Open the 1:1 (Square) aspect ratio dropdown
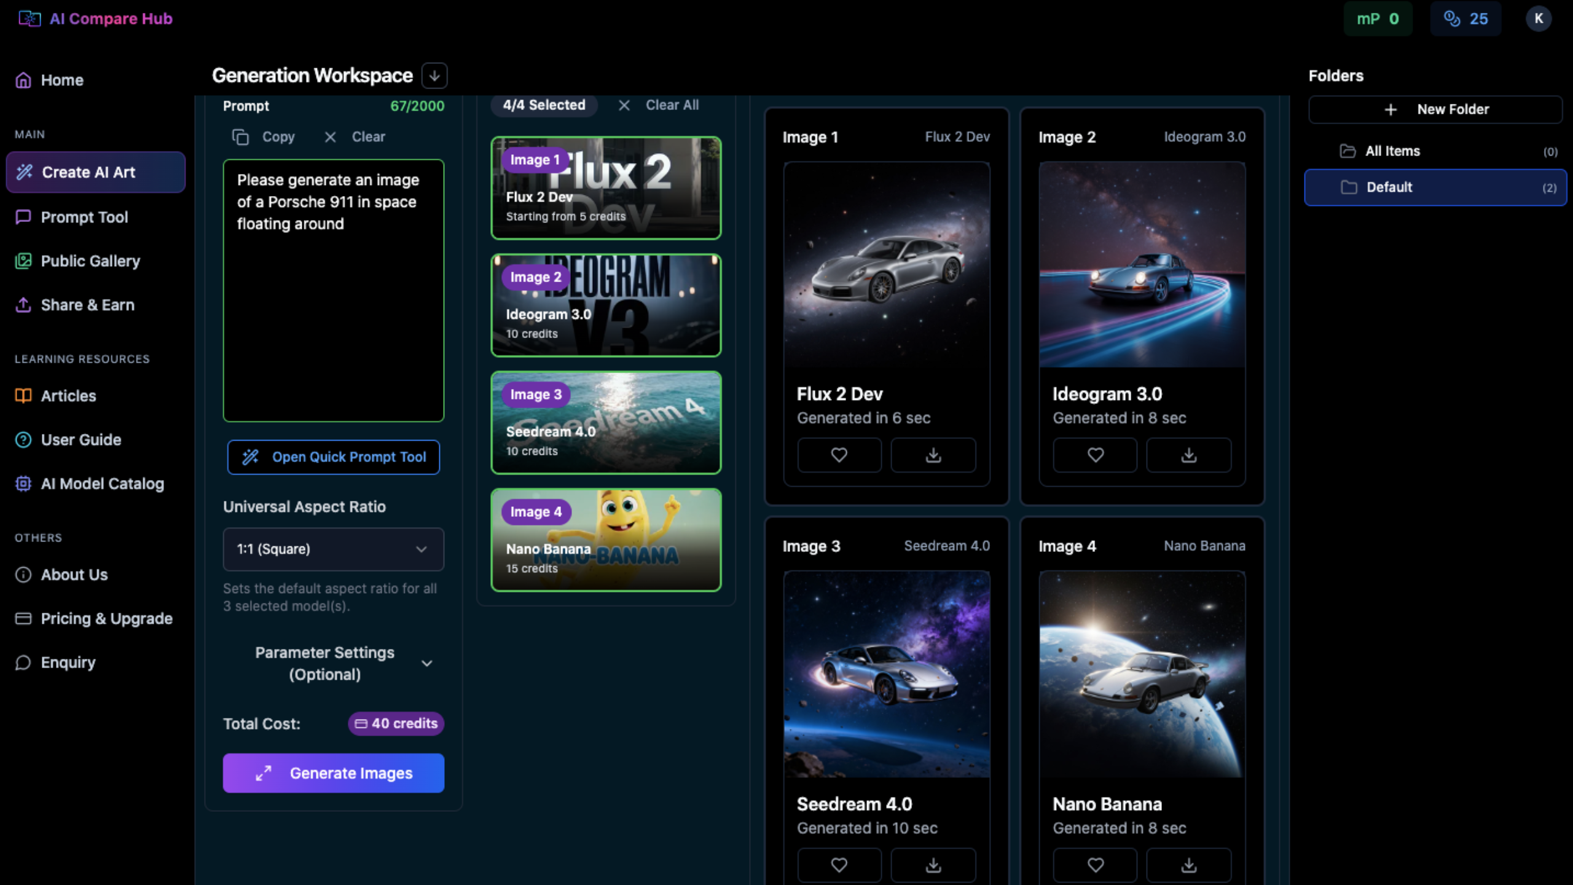This screenshot has width=1573, height=885. pos(333,549)
